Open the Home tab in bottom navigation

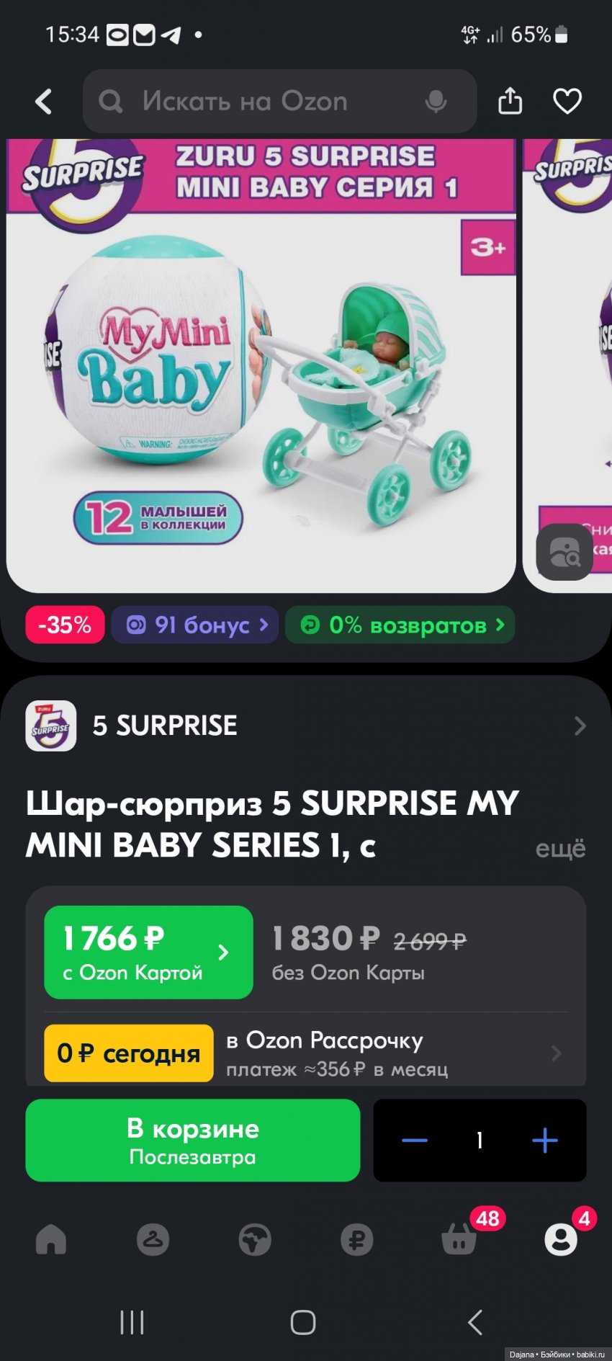pyautogui.click(x=51, y=1239)
